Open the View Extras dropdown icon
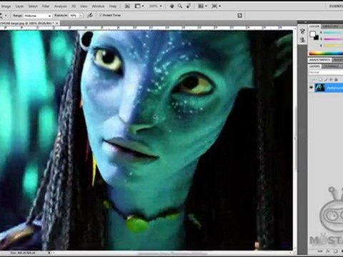 (x=139, y=6)
